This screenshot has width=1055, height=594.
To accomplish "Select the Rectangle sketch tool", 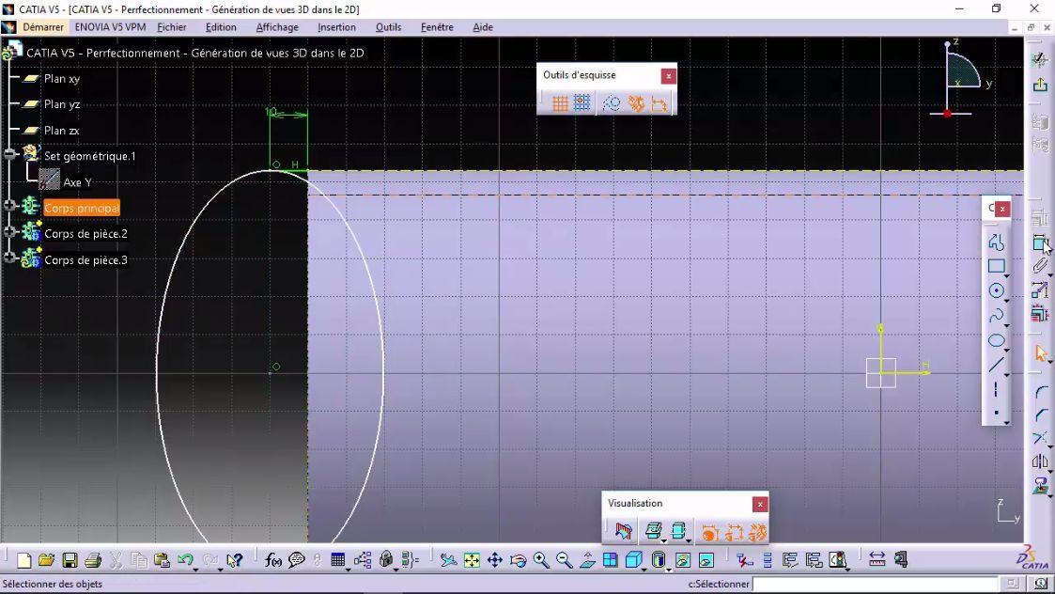I will click(997, 266).
